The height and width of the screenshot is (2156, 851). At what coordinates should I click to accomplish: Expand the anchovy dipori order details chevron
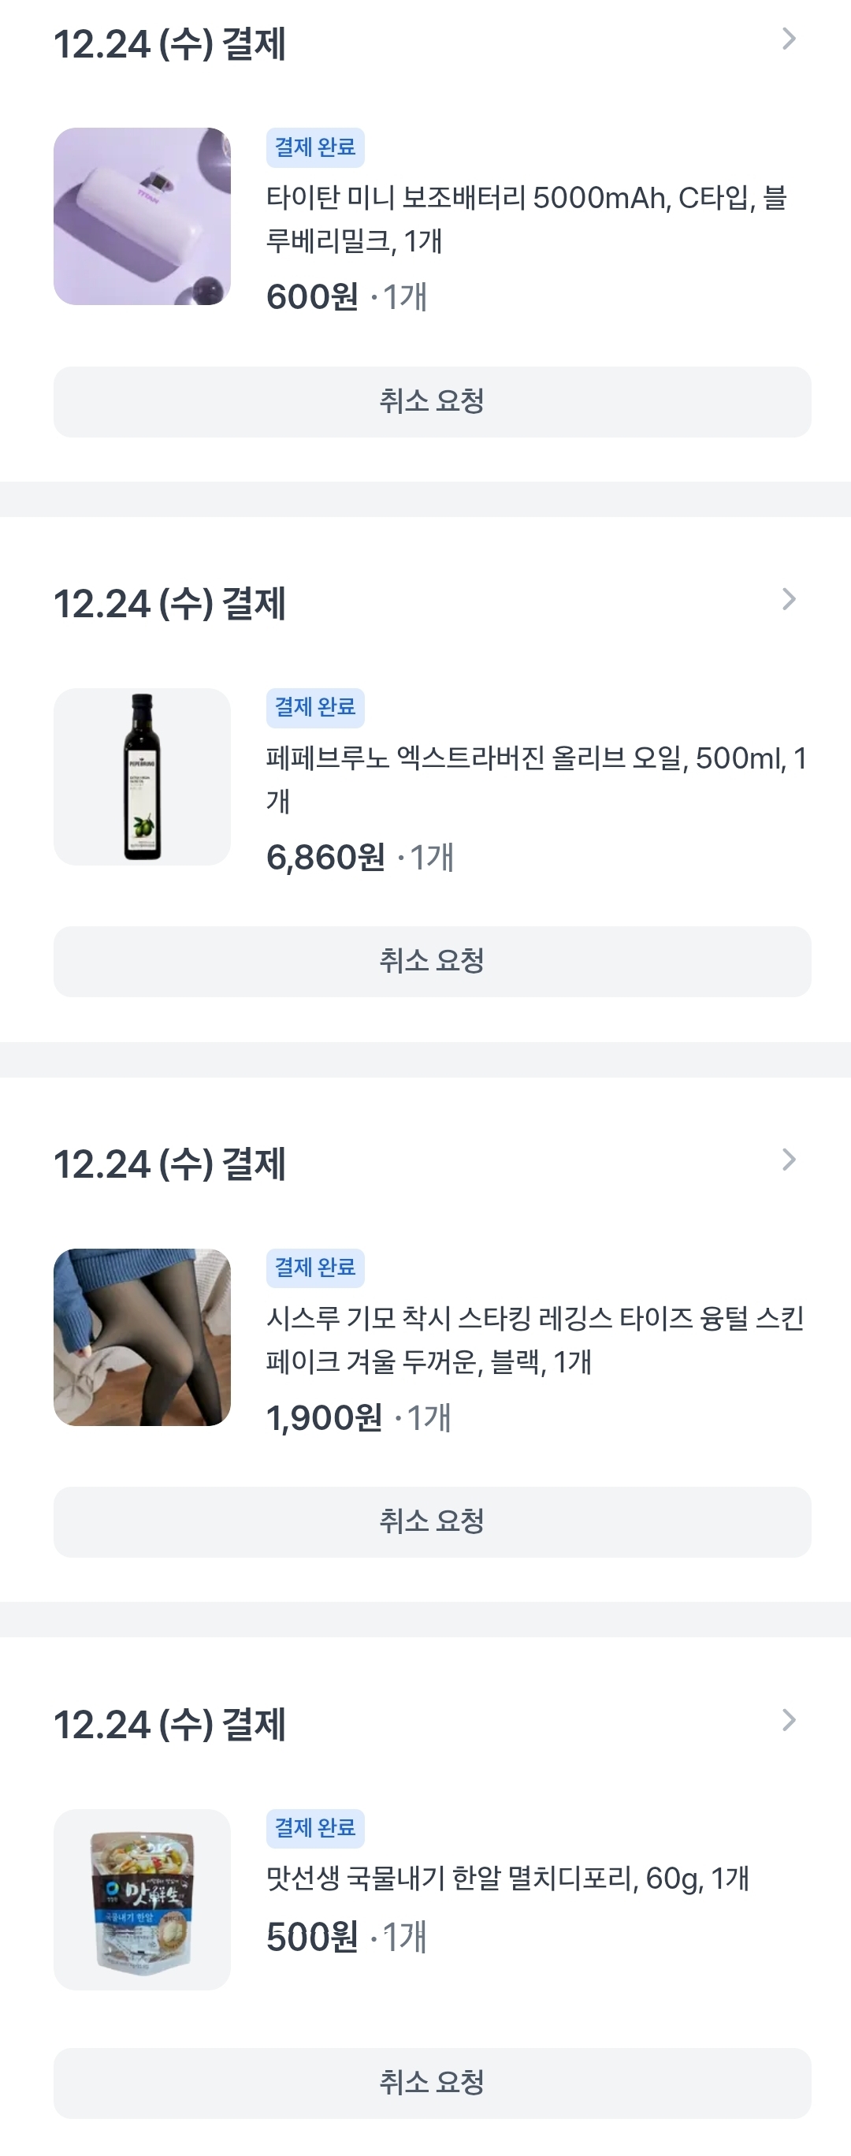coord(788,1721)
